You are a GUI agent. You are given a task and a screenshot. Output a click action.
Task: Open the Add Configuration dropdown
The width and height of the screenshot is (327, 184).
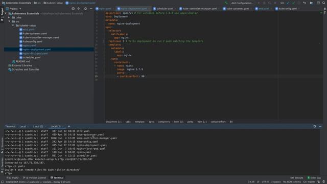(x=242, y=3)
